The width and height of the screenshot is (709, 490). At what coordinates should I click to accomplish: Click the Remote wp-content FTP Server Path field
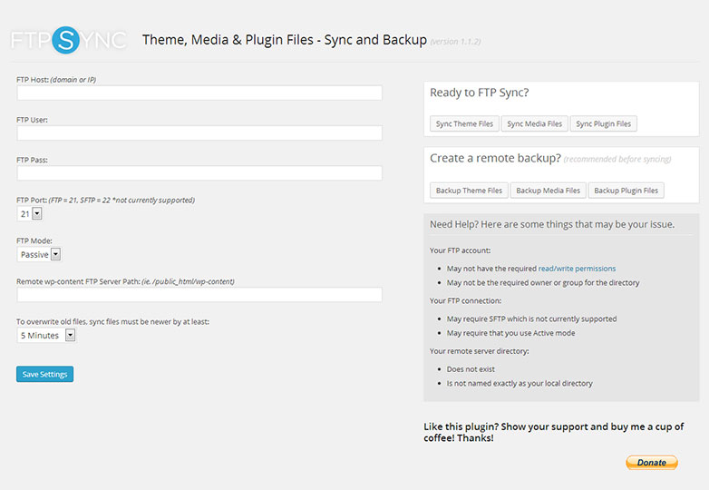point(199,295)
